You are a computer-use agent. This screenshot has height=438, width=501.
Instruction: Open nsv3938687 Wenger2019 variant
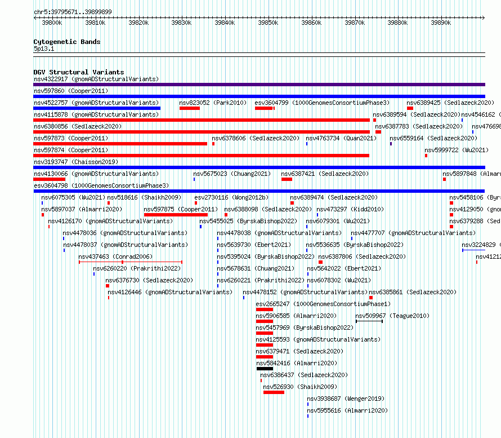[x=346, y=399]
